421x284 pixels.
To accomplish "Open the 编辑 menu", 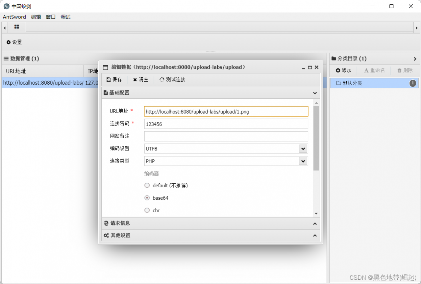I will (36, 17).
